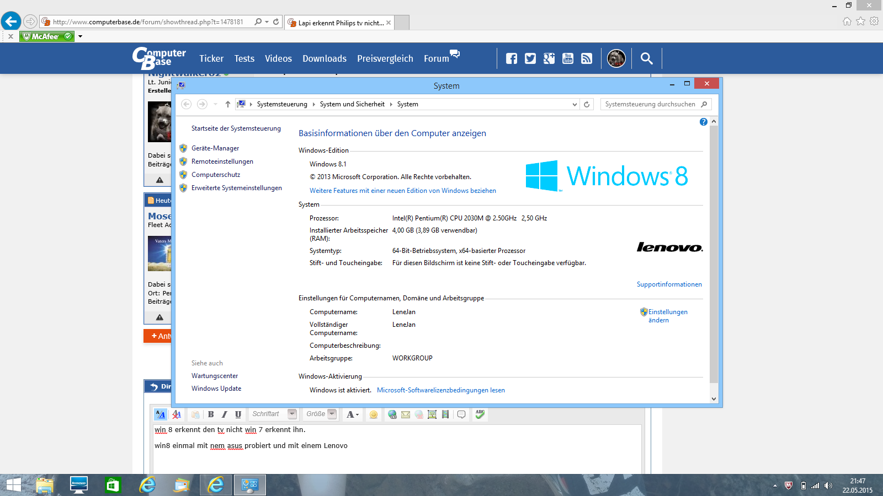Open browser address bar search dropdown arrow
The image size is (883, 496).
click(x=267, y=22)
